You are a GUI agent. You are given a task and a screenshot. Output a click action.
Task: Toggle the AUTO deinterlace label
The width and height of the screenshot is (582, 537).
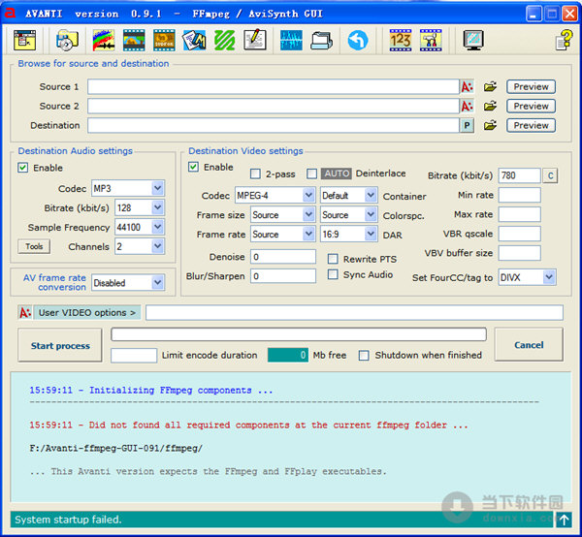337,174
